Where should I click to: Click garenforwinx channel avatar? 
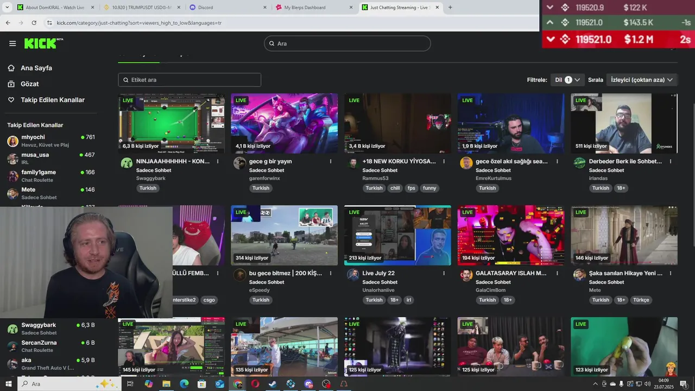239,163
